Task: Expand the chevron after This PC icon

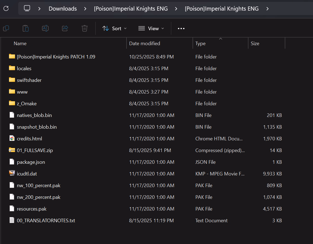Action: click(40, 9)
